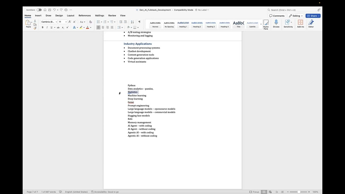Save the document with the floppy icon
The image size is (345, 194).
click(50, 10)
